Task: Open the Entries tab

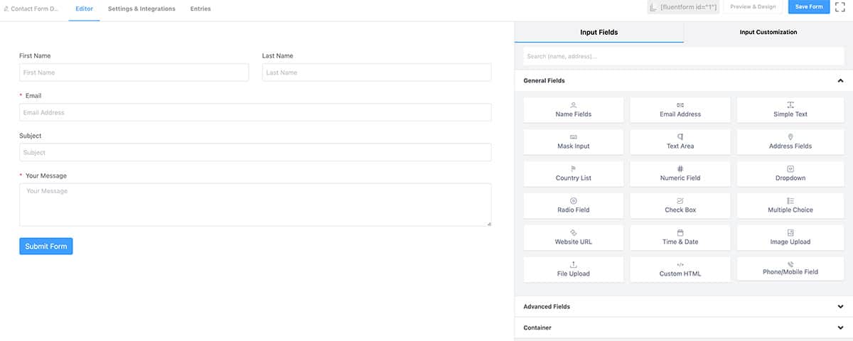Action: (x=200, y=9)
